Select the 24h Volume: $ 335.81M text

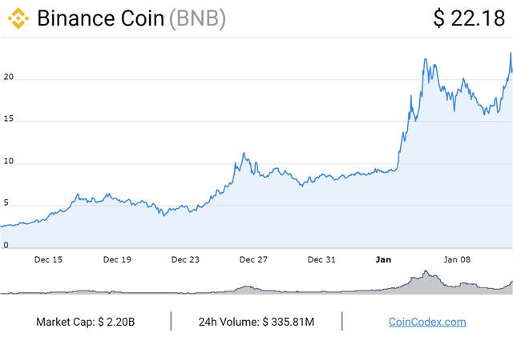(x=256, y=322)
